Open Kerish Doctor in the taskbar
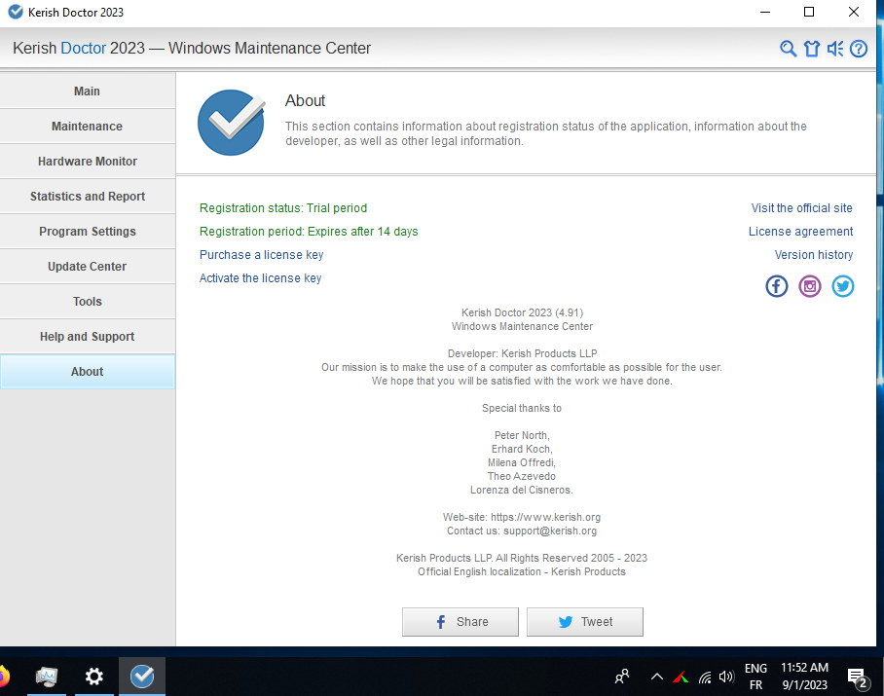This screenshot has height=696, width=884. point(142,677)
